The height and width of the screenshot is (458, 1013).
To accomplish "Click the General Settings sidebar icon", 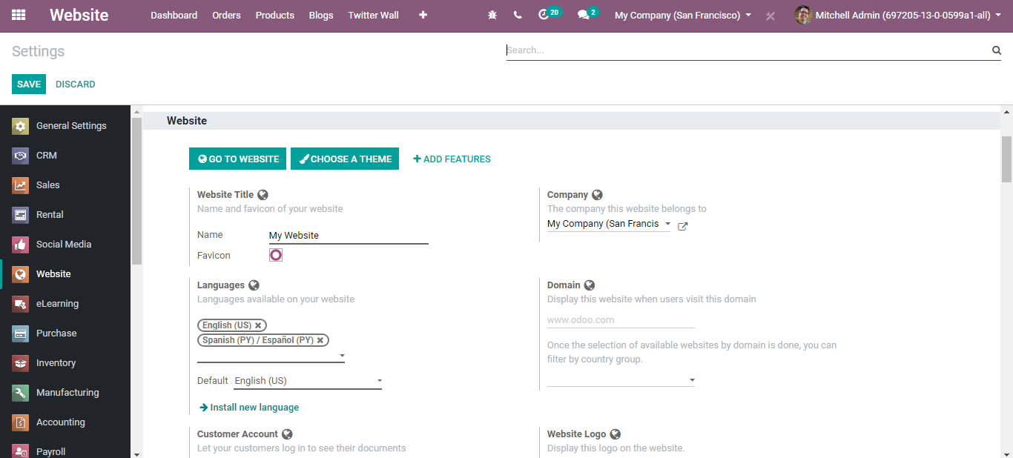I will pos(21,126).
